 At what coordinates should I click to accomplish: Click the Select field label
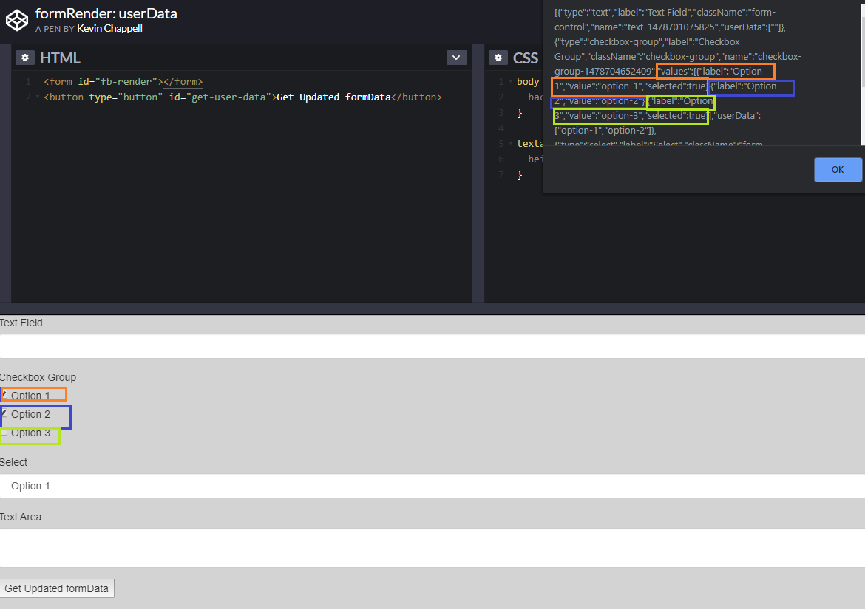[x=13, y=462]
